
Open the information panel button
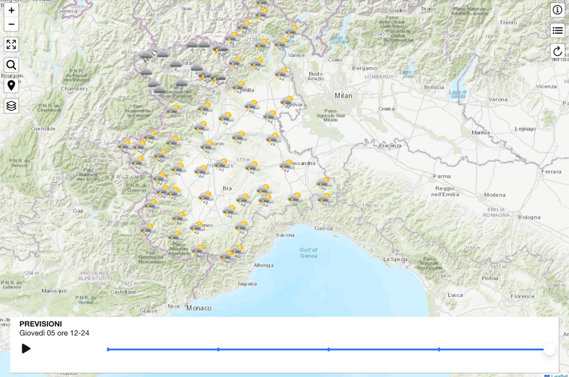click(x=557, y=10)
